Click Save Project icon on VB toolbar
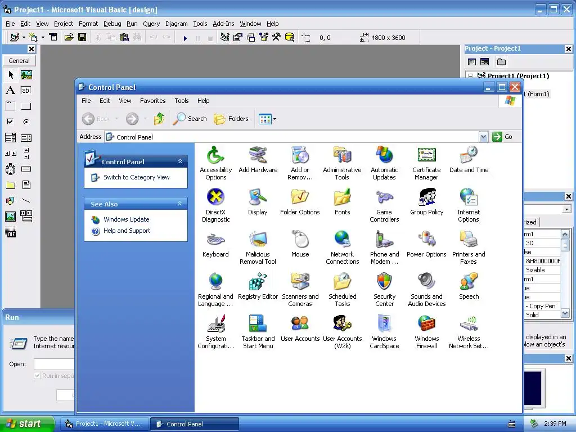The height and width of the screenshot is (432, 576). pos(82,37)
